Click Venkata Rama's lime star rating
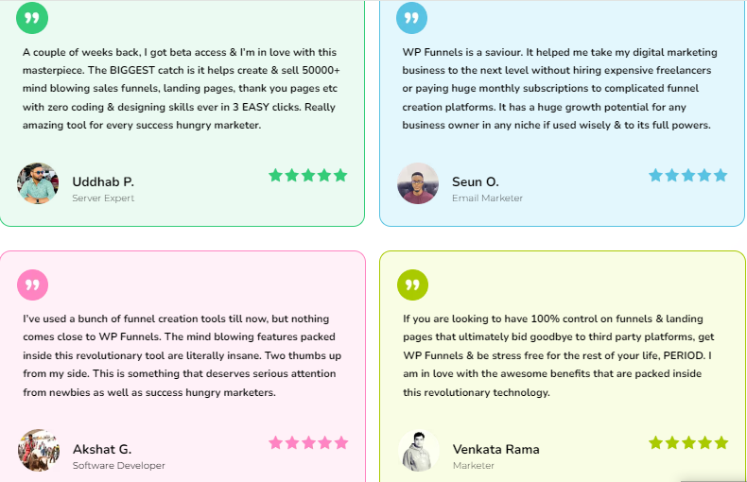Viewport: 747px width, 482px height. 687,442
